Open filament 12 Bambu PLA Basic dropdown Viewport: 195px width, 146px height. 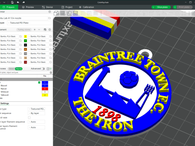coord(38,58)
